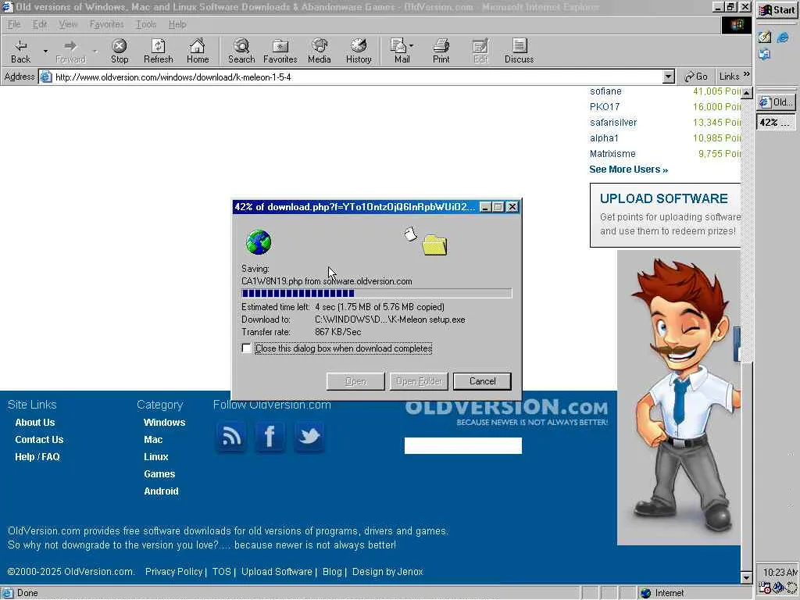This screenshot has width=800, height=600.
Task: Open user sofiane profile link
Action: click(605, 91)
